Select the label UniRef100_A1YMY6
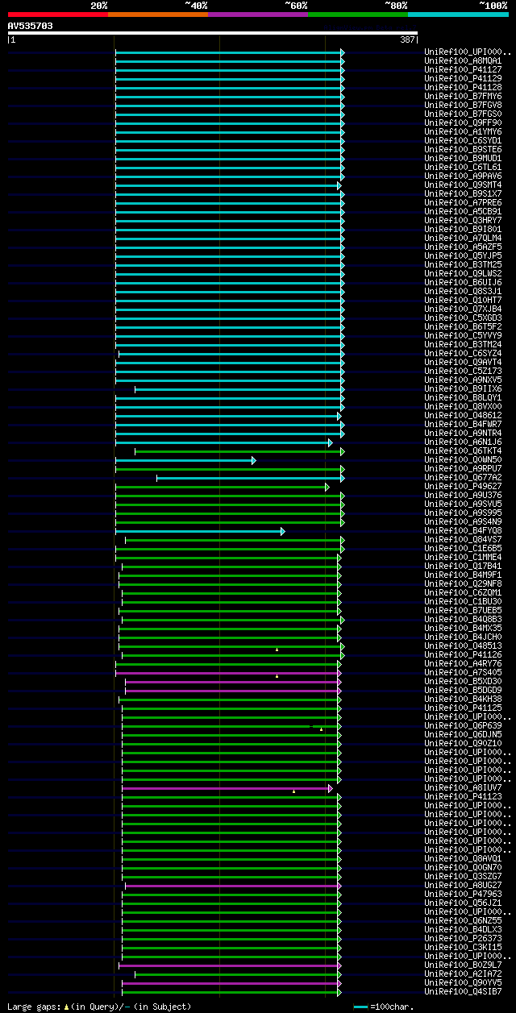This screenshot has height=1013, width=516. coord(463,132)
